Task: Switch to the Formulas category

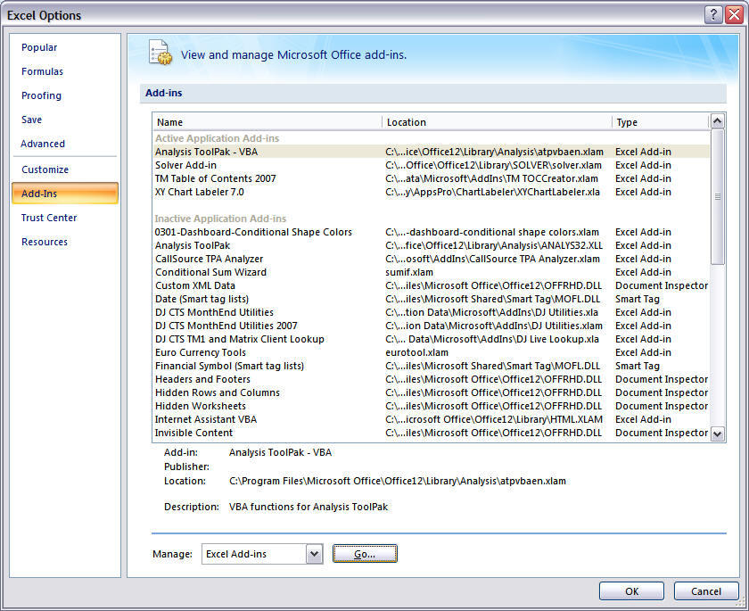Action: [x=42, y=71]
